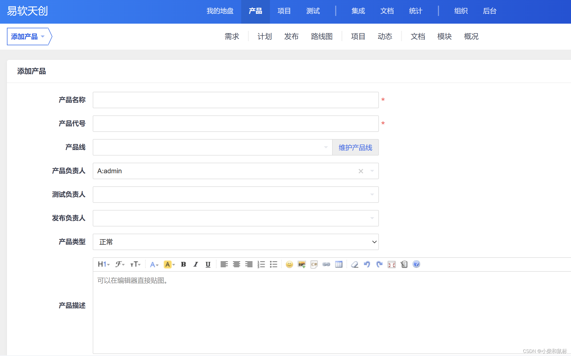Click the 维护产品线 link
Image resolution: width=571 pixels, height=356 pixels.
pyautogui.click(x=355, y=148)
